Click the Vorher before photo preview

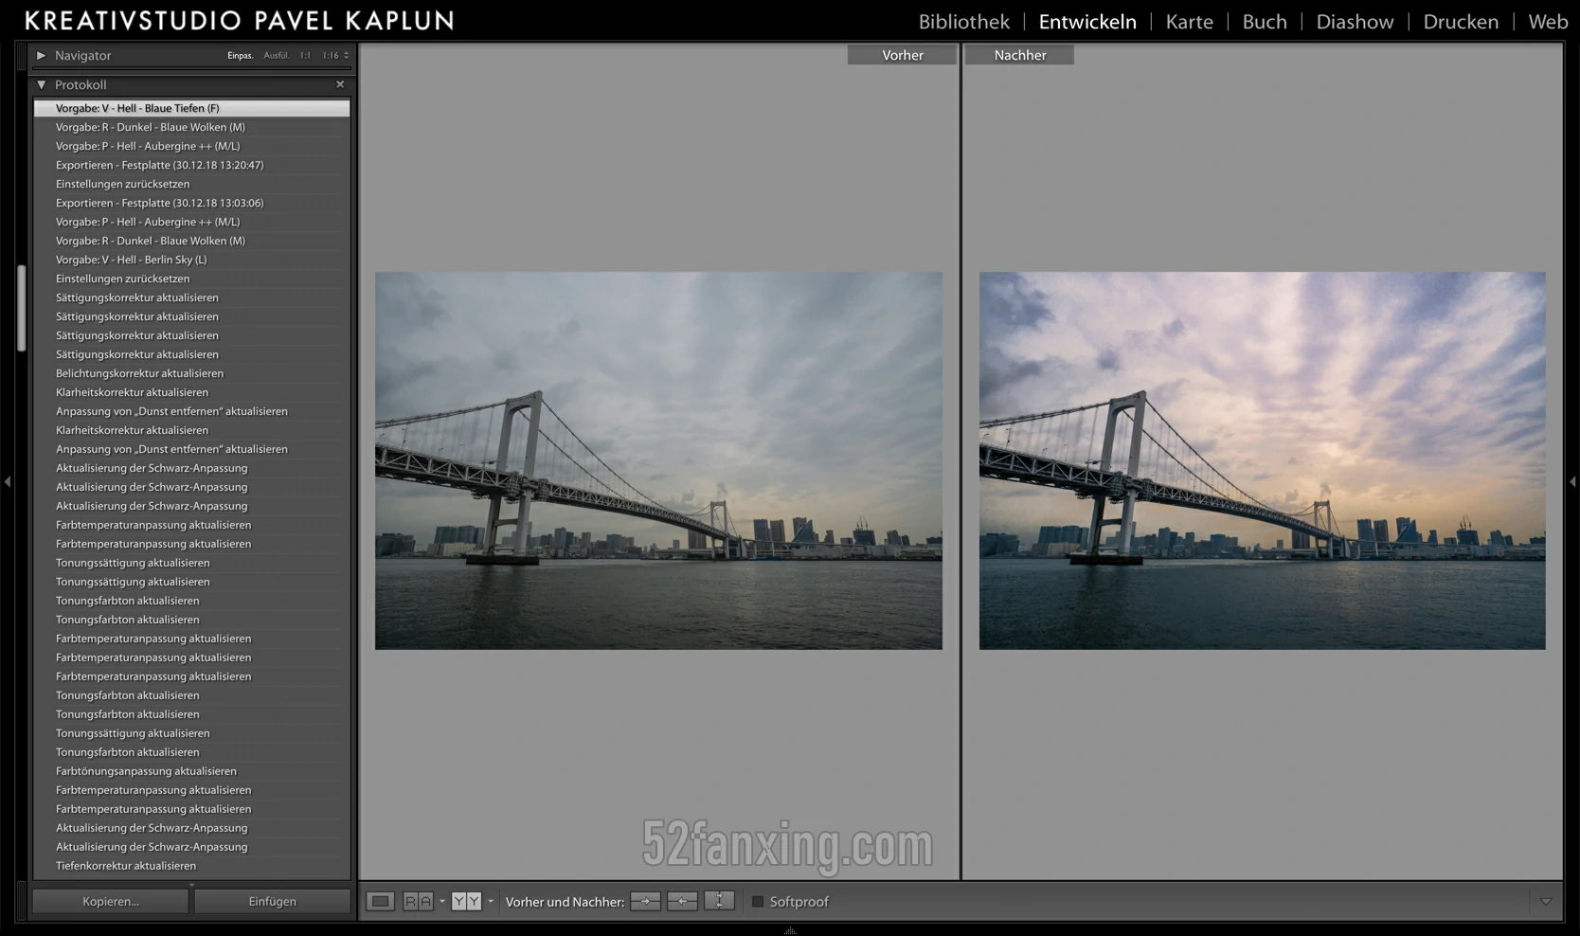tap(658, 460)
